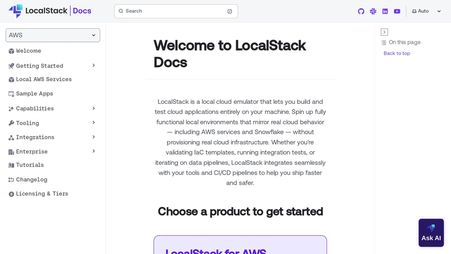Click the LocalStack for AWS card

240,245
